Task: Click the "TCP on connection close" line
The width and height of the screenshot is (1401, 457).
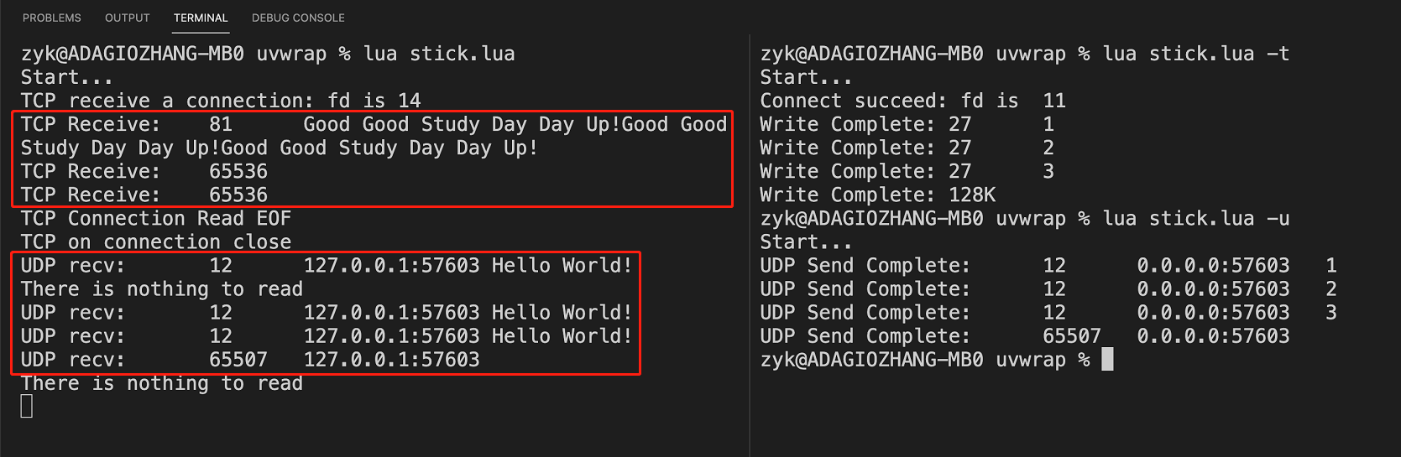Action: (156, 242)
